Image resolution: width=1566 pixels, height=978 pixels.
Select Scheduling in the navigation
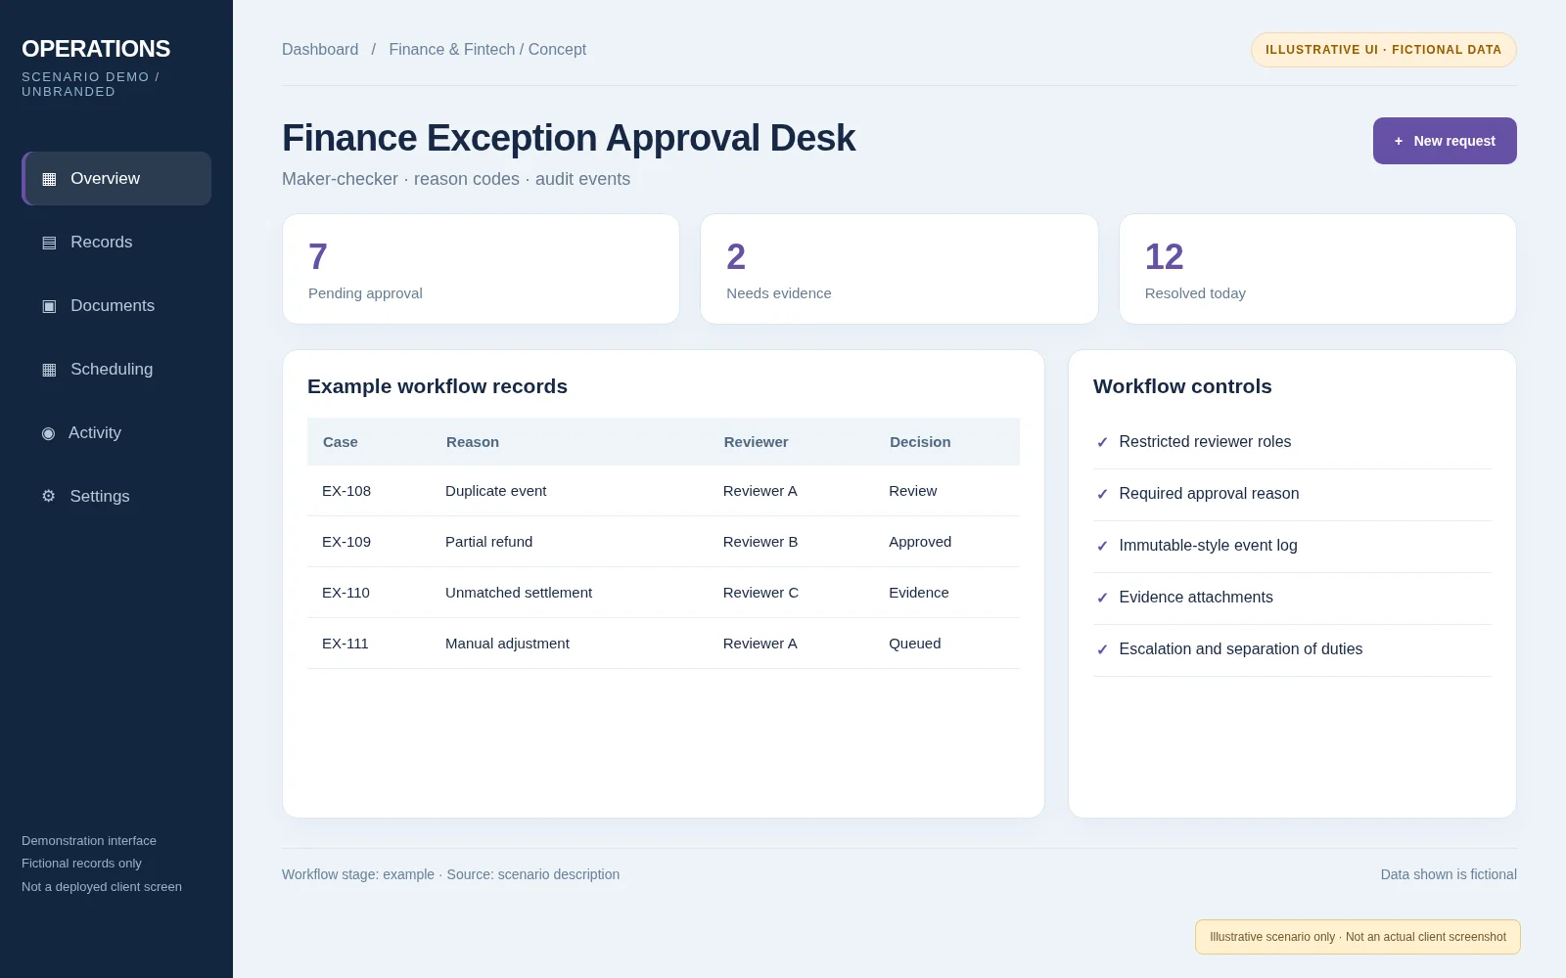(x=116, y=369)
